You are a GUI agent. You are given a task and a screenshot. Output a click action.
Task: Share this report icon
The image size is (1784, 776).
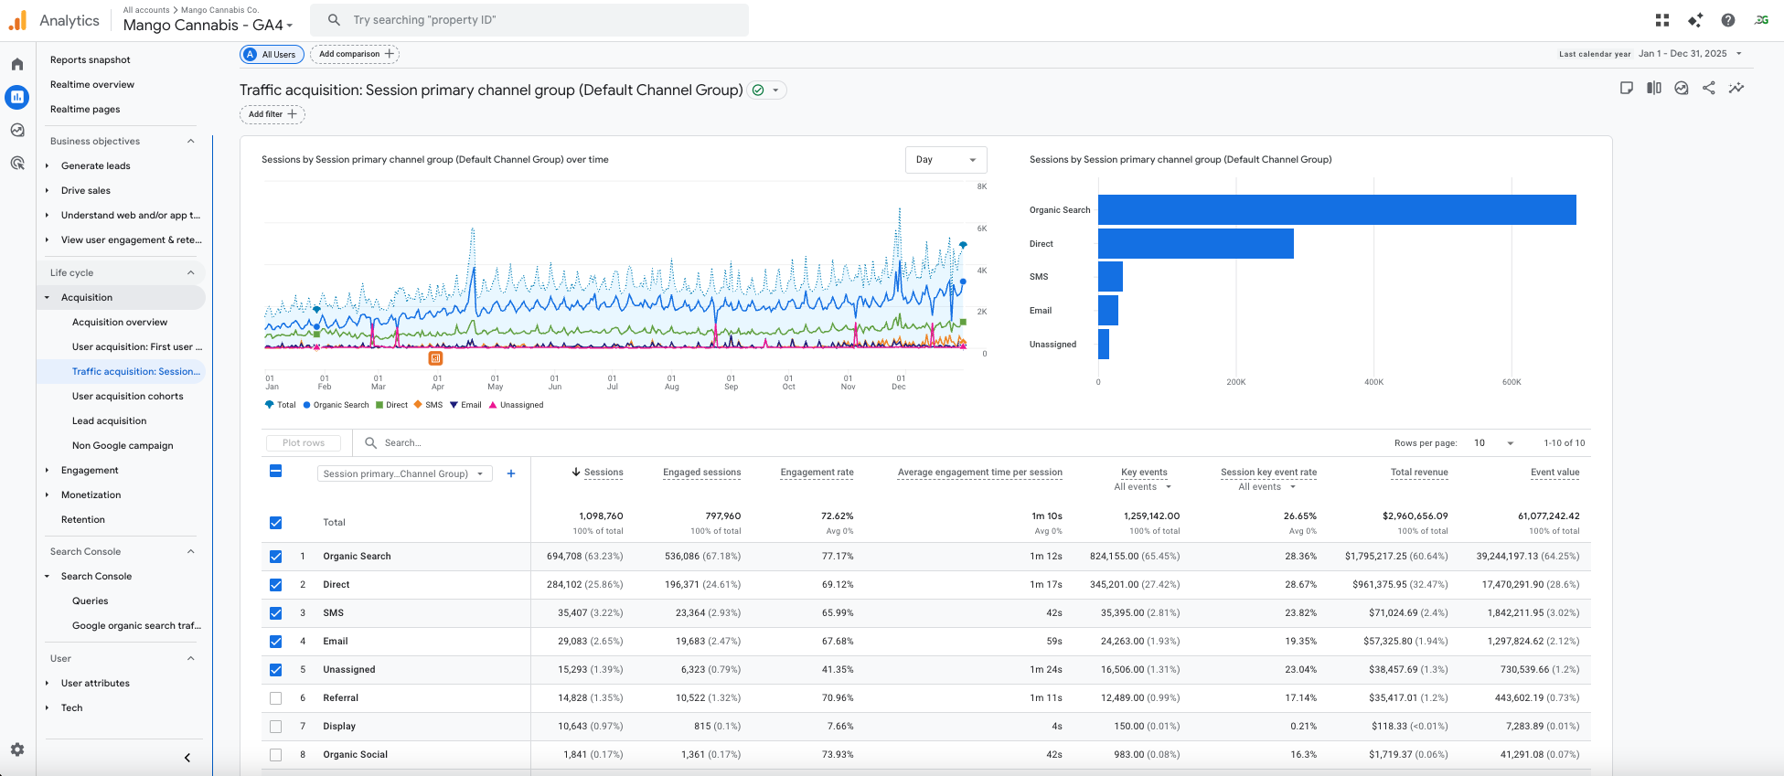(1709, 88)
